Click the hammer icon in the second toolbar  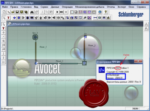pyautogui.click(x=85, y=18)
